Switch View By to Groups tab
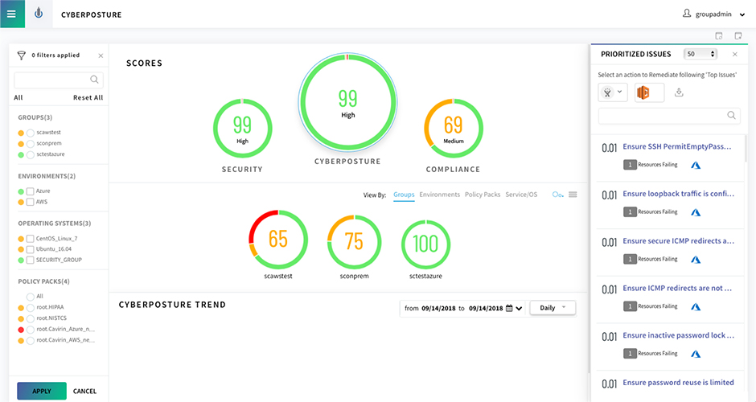This screenshot has height=402, width=756. 404,195
